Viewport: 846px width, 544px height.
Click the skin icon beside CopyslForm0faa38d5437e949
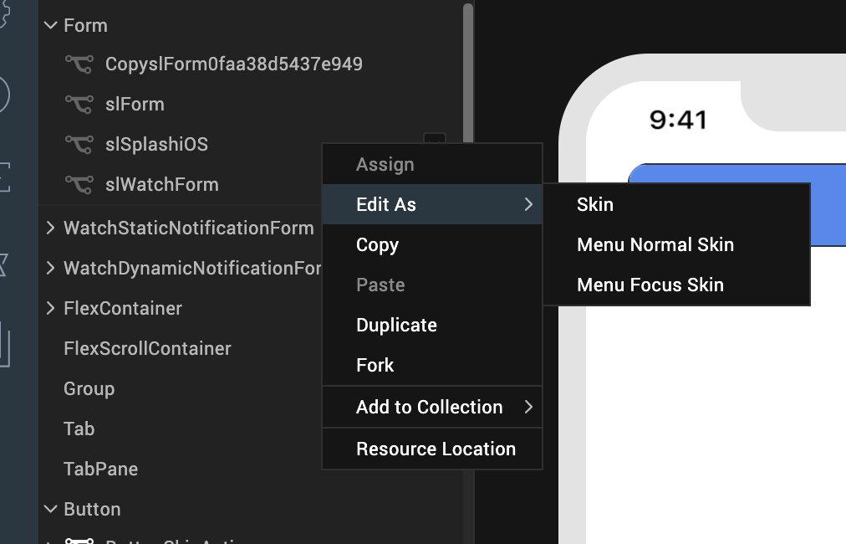tap(79, 64)
